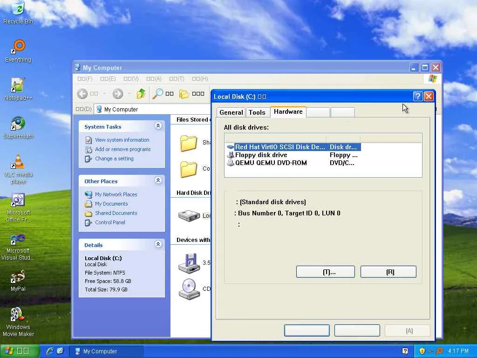This screenshot has width=477, height=358.
Task: Select Floppy disk drive row
Action: (x=293, y=155)
